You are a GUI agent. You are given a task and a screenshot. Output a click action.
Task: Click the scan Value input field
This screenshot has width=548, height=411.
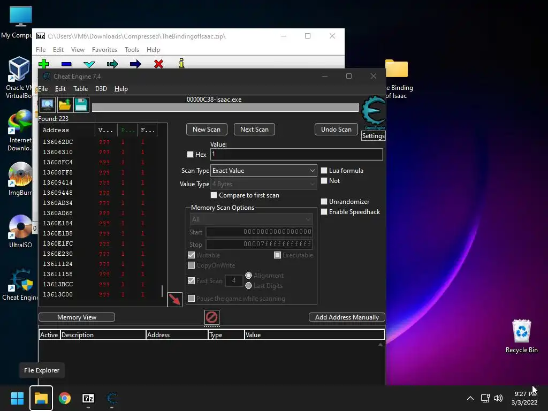(296, 155)
